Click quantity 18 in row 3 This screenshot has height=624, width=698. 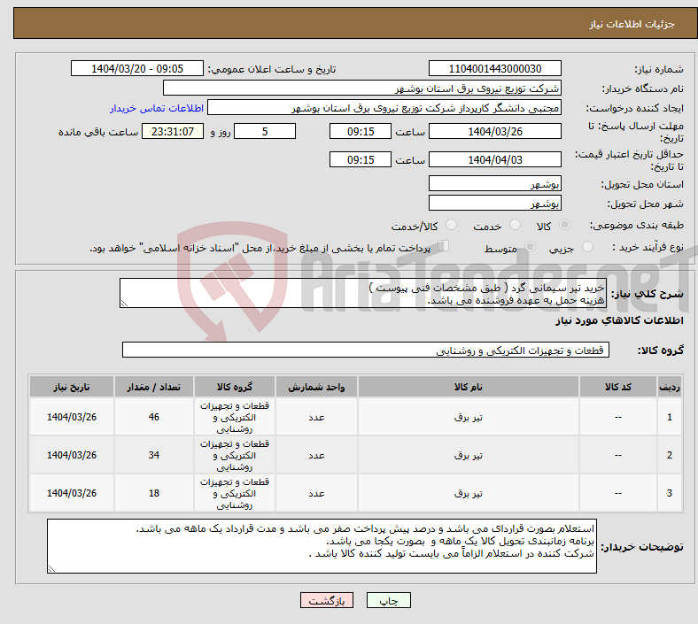tap(153, 493)
